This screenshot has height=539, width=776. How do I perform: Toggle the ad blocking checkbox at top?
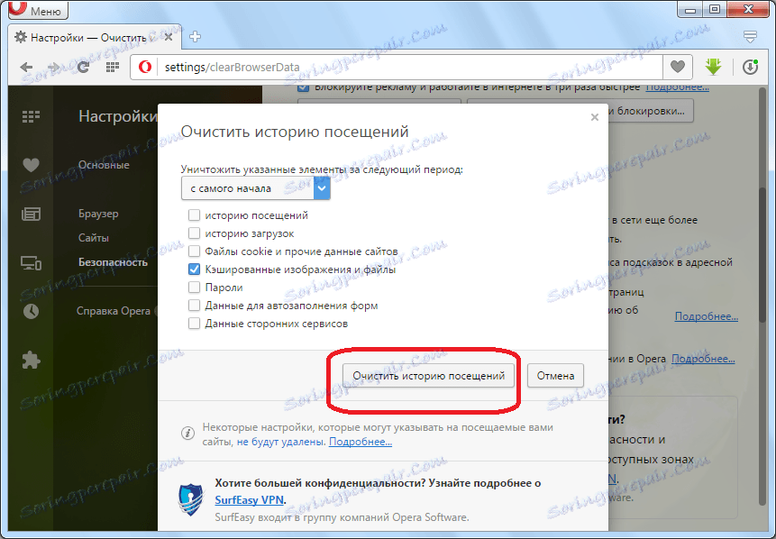click(x=304, y=88)
